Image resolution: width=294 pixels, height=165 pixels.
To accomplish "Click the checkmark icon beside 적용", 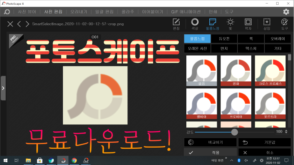I will 191,153.
